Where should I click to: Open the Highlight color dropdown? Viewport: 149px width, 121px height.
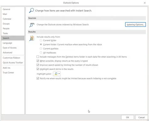[x=57, y=74]
